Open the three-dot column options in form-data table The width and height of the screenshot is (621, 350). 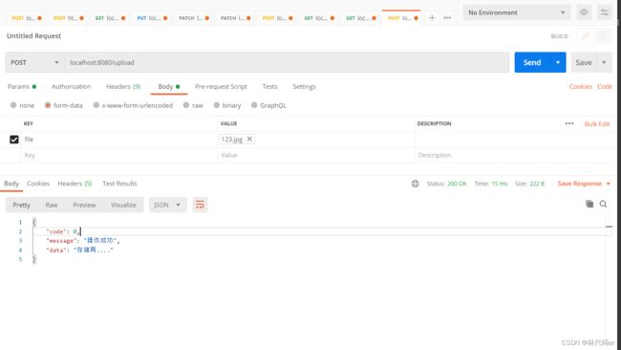point(569,123)
